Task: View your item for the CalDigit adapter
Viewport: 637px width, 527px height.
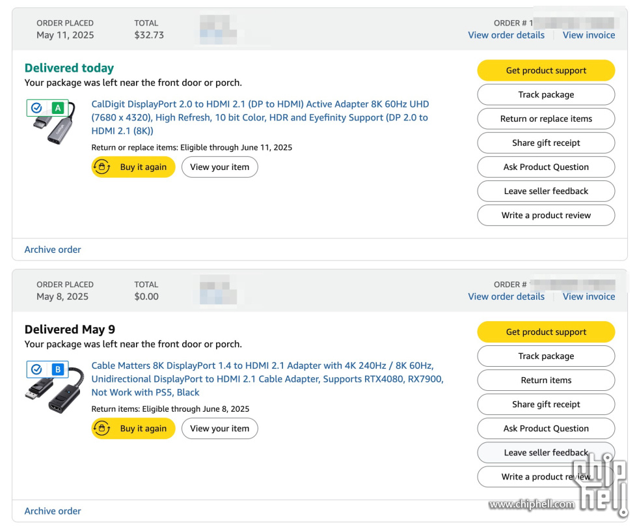Action: [x=220, y=167]
